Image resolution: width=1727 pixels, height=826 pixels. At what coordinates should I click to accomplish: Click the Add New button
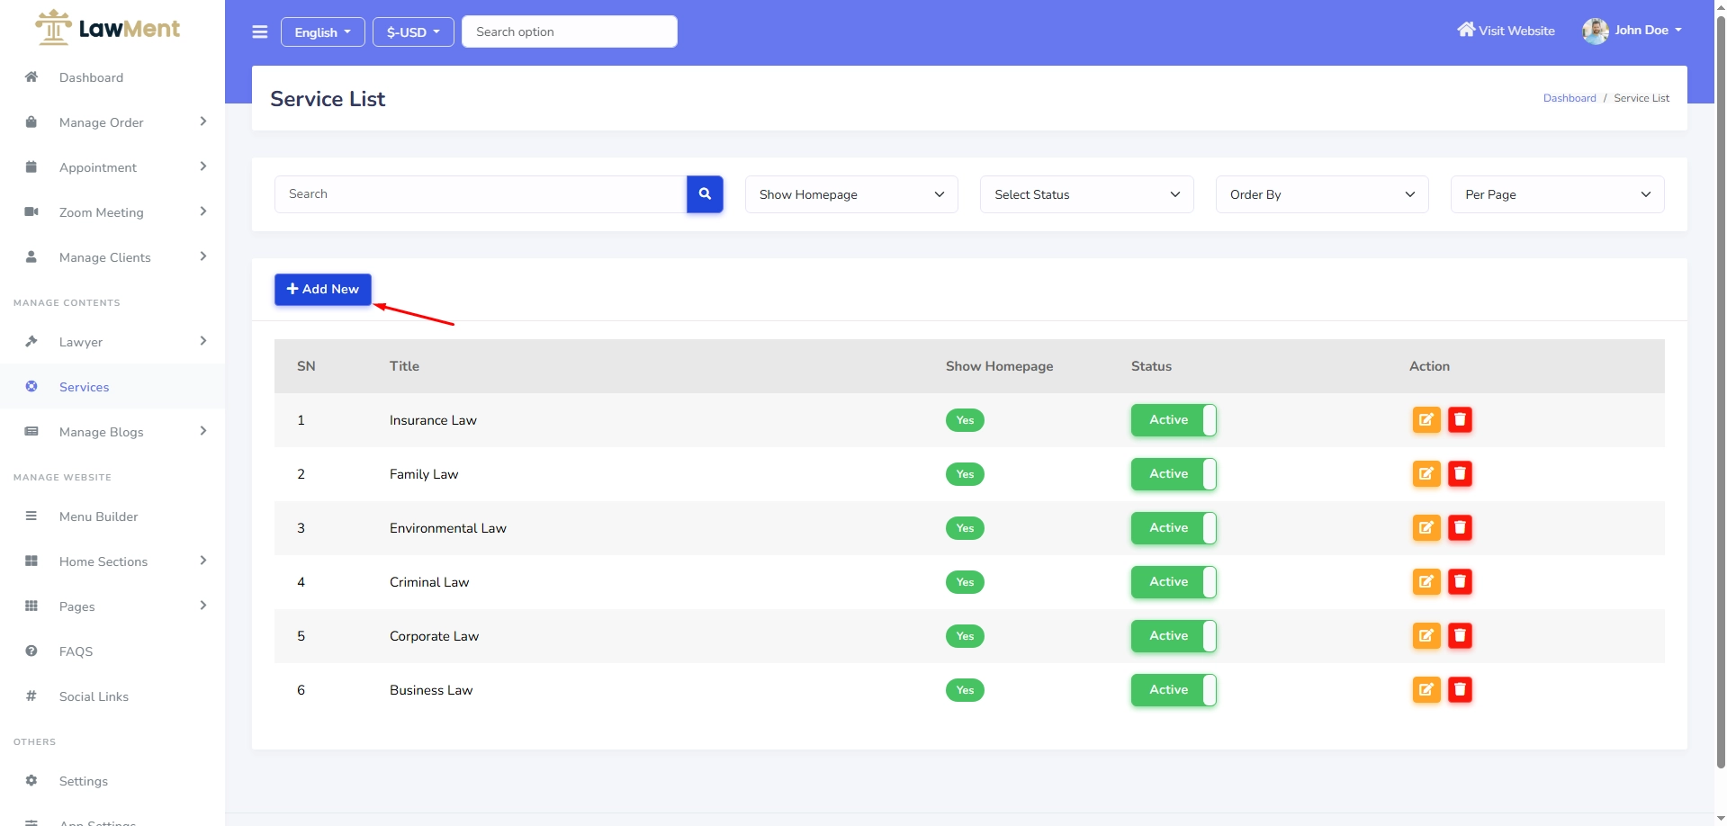coord(322,289)
